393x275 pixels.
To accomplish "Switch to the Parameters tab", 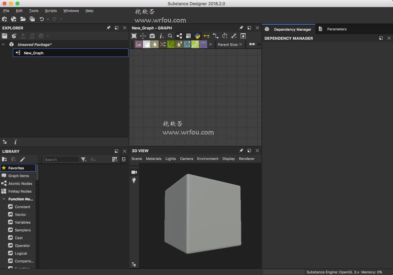I will [337, 29].
